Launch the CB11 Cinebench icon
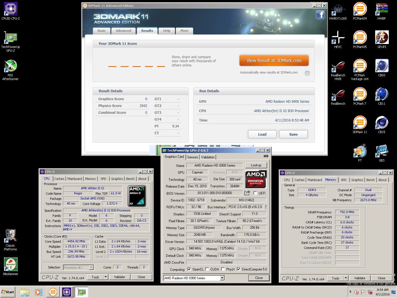Viewport: 397px width, 298px height. (x=382, y=96)
